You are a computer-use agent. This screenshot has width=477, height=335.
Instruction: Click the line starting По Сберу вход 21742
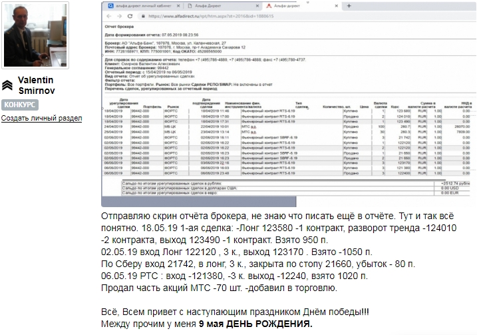pyautogui.click(x=258, y=264)
